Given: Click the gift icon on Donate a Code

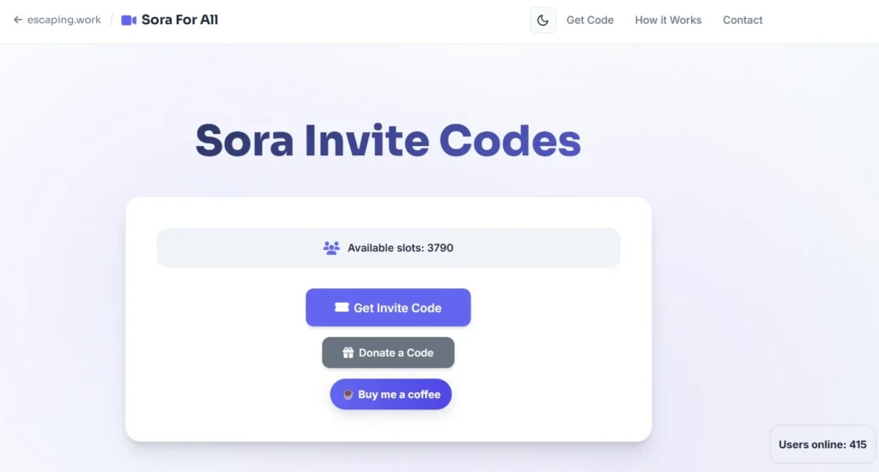Looking at the screenshot, I should pos(348,353).
